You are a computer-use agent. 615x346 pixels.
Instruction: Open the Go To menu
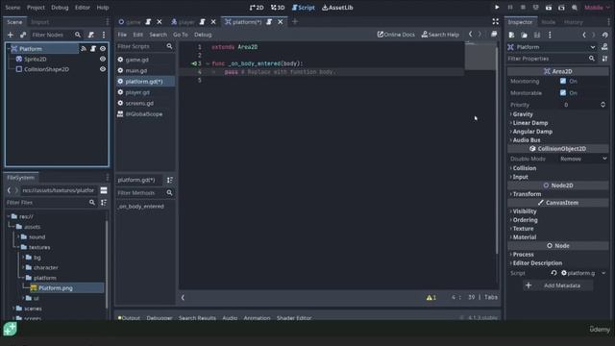181,35
